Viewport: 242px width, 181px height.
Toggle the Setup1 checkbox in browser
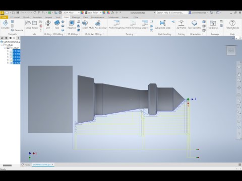pos(8,48)
